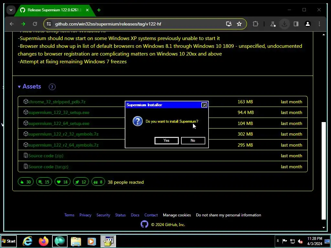This screenshot has width=331, height=248.
Task: Collapse the Assets section
Action: (29, 87)
